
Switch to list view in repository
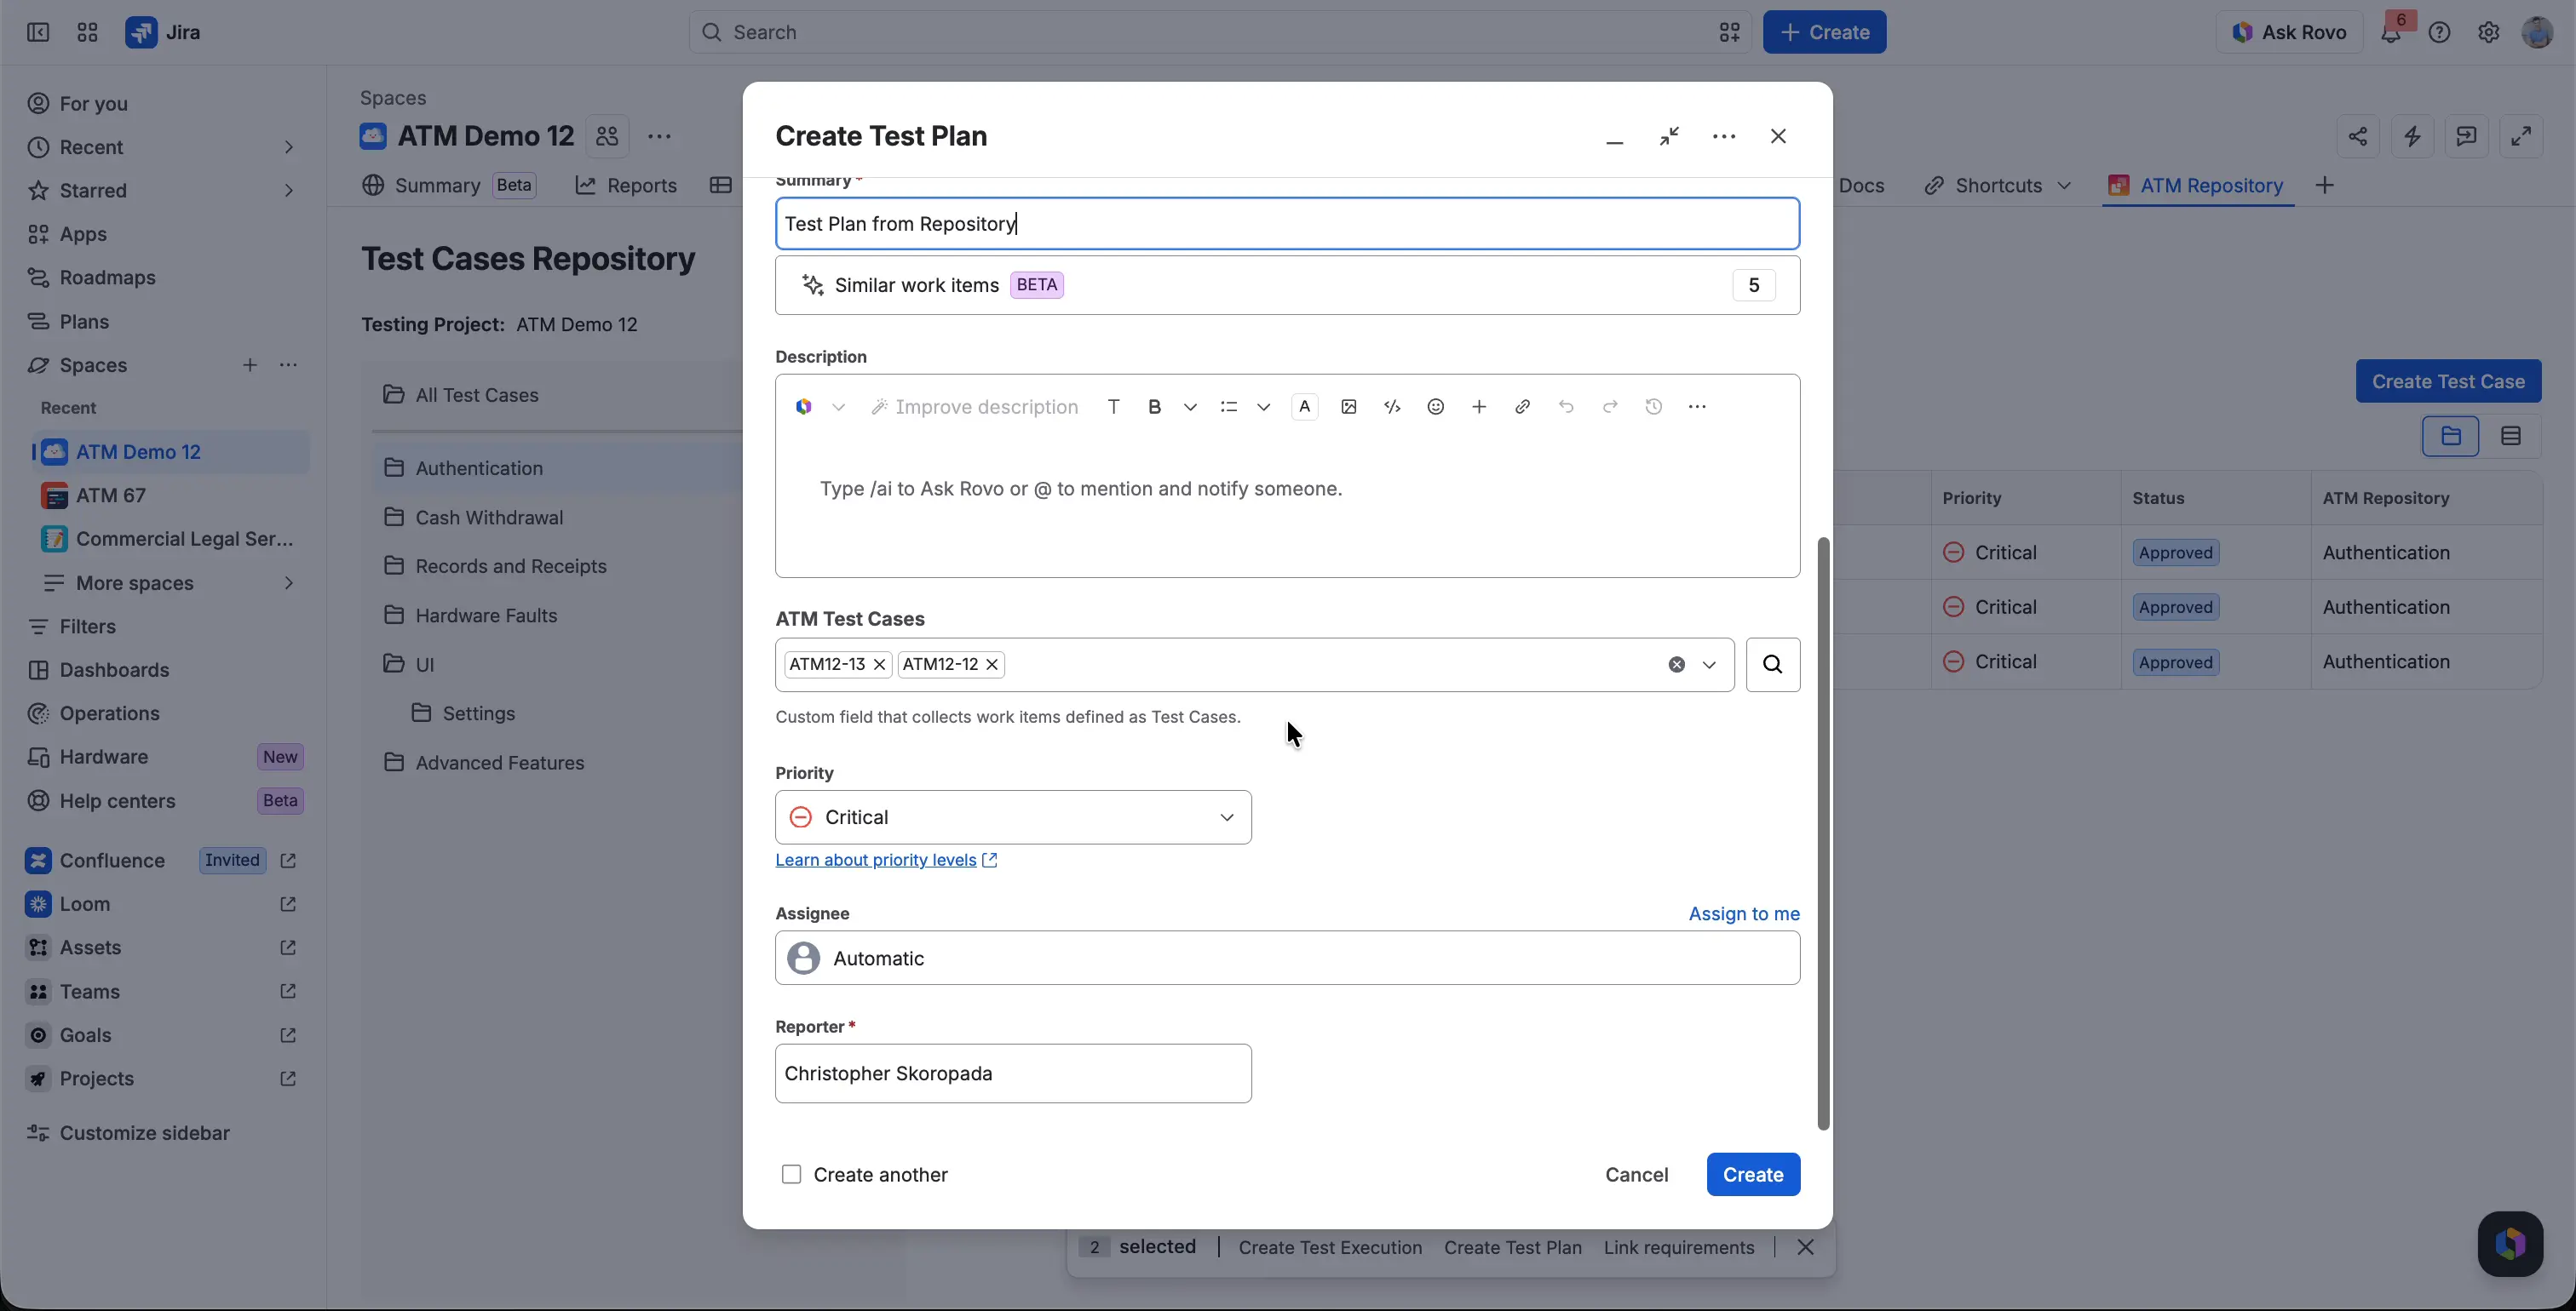[2511, 437]
